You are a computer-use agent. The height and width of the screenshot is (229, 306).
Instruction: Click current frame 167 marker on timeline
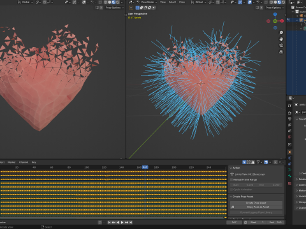tap(145, 167)
